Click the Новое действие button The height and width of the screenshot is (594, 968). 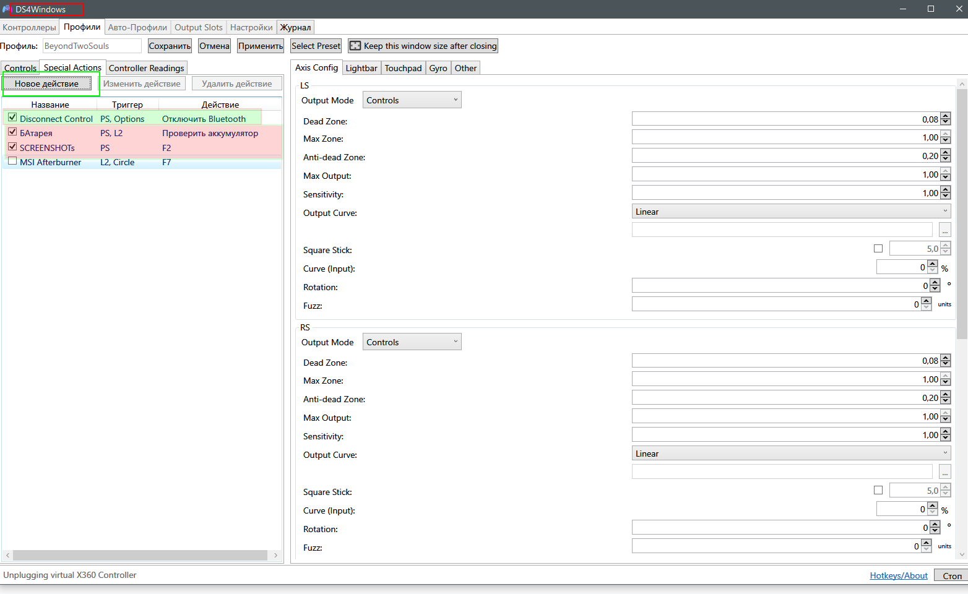point(47,84)
